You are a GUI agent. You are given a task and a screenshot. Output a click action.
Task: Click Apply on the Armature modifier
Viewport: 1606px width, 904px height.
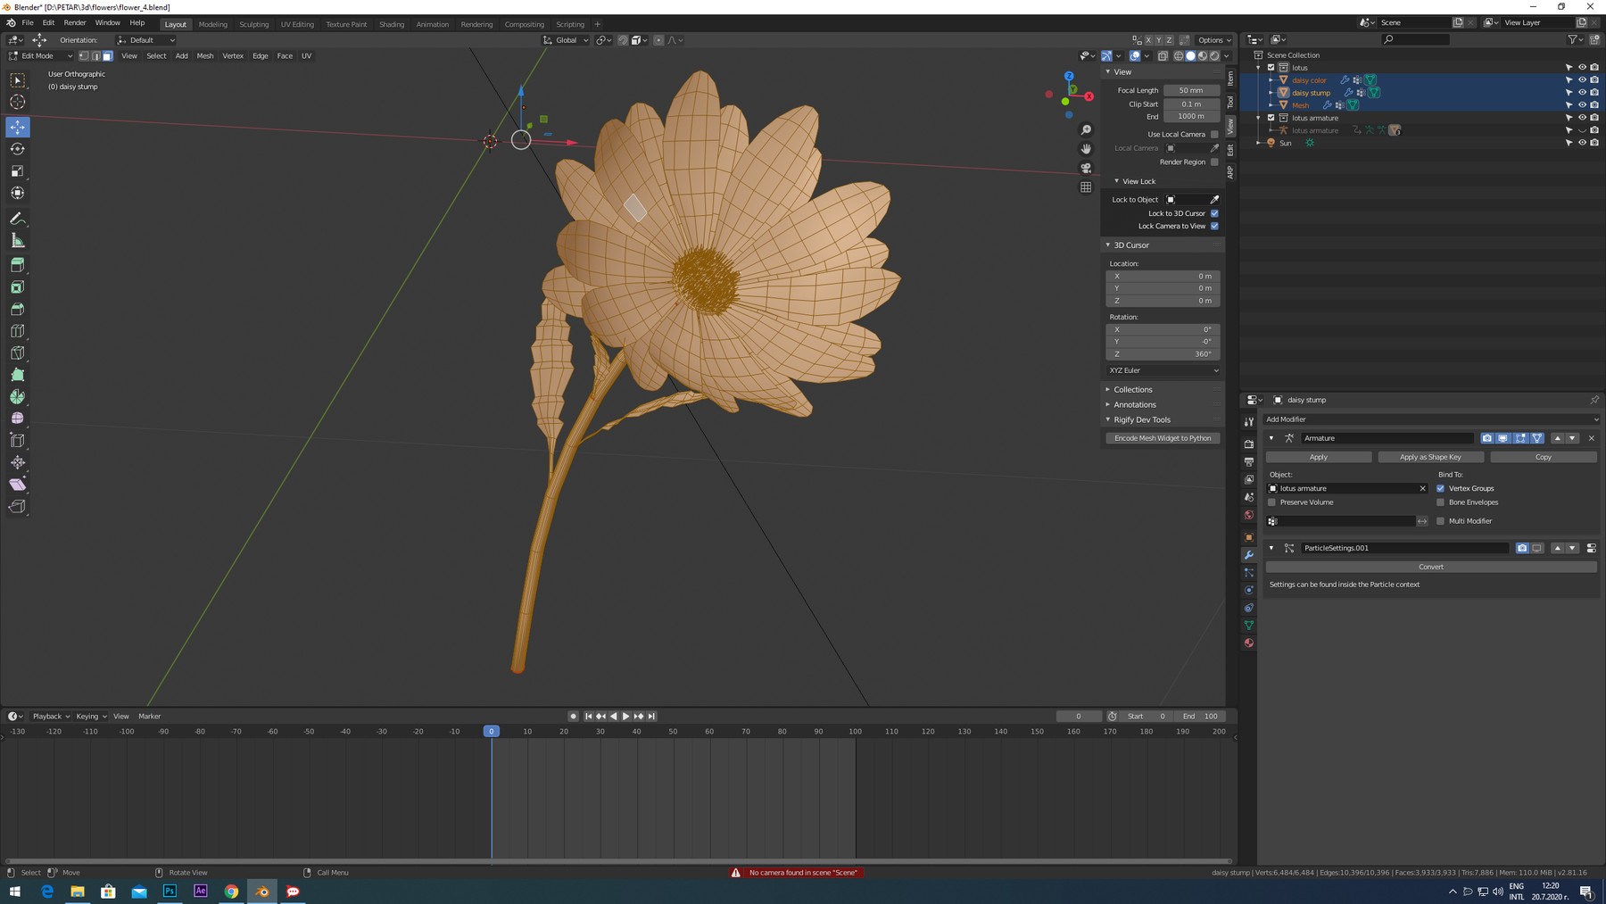(1318, 456)
